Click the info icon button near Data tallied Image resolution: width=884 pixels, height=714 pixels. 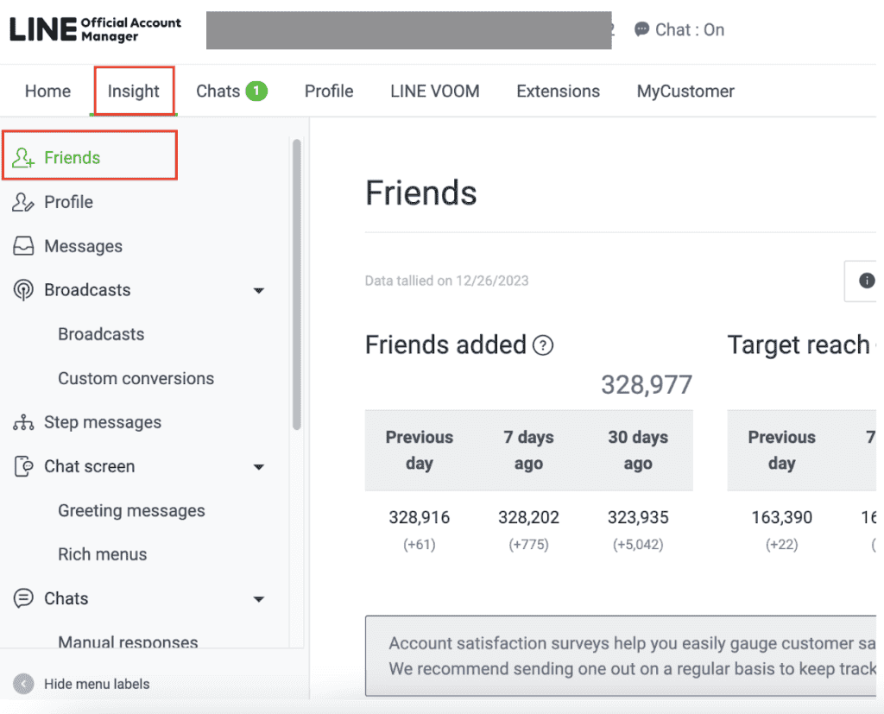[x=866, y=281]
